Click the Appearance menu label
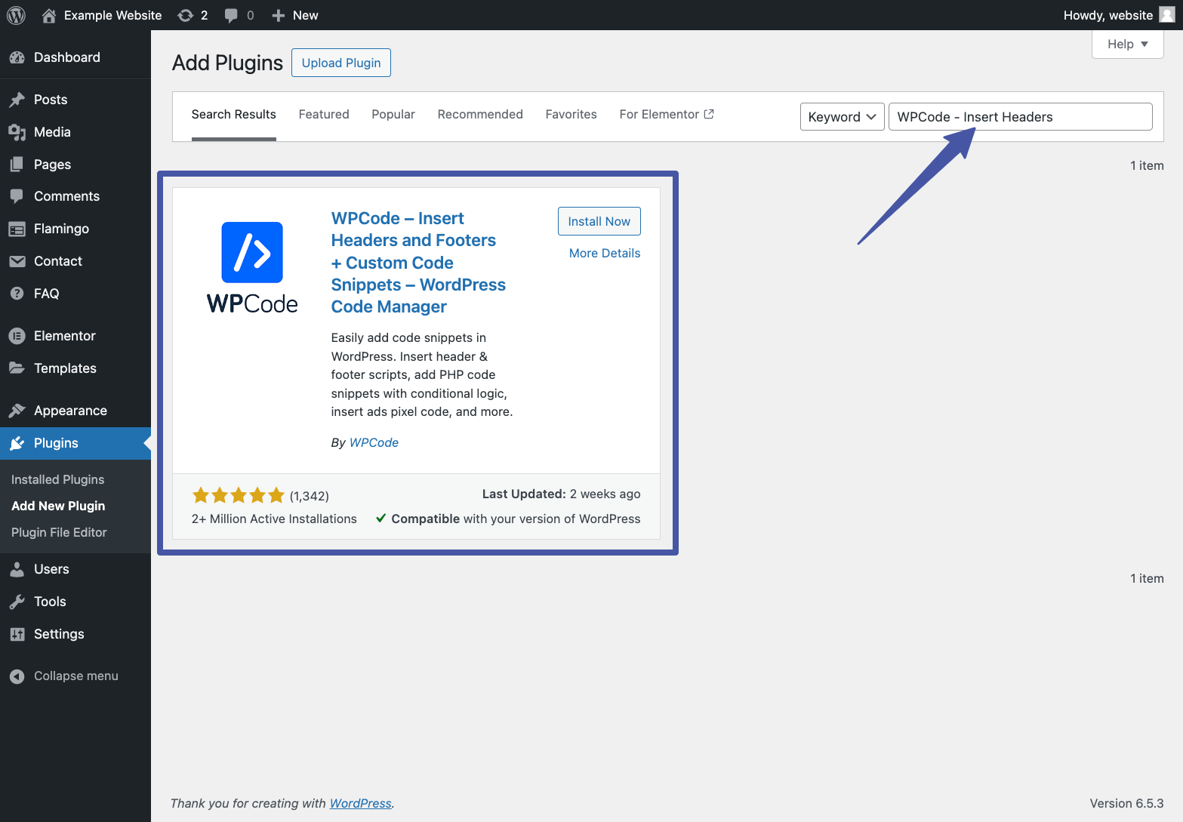Viewport: 1183px width, 822px height. (x=70, y=411)
